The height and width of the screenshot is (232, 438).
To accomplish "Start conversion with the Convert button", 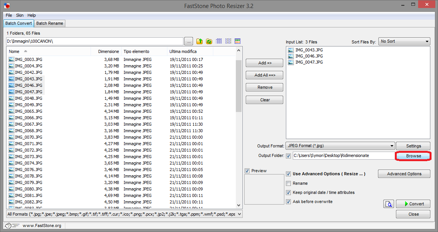I will 413,204.
